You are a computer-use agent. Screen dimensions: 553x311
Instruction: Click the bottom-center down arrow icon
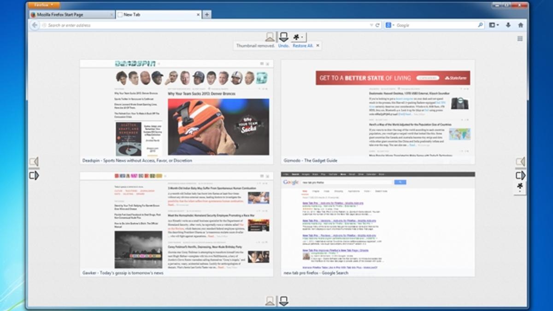pos(284,301)
